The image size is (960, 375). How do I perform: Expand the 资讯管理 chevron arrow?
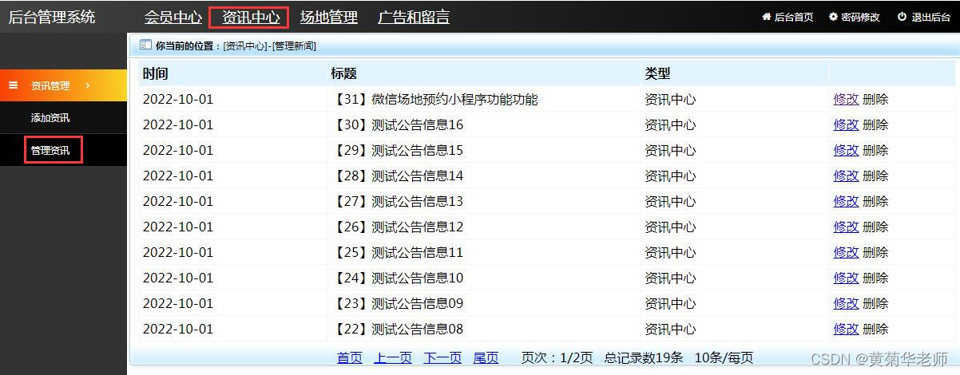pos(87,85)
